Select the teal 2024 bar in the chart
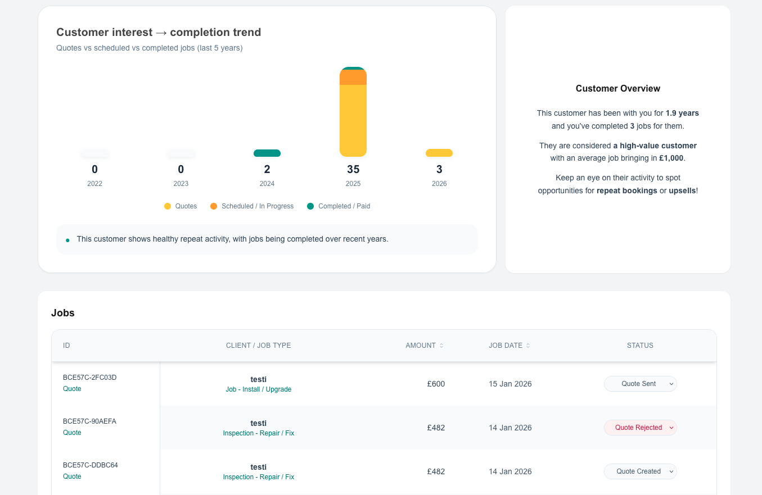 click(267, 152)
